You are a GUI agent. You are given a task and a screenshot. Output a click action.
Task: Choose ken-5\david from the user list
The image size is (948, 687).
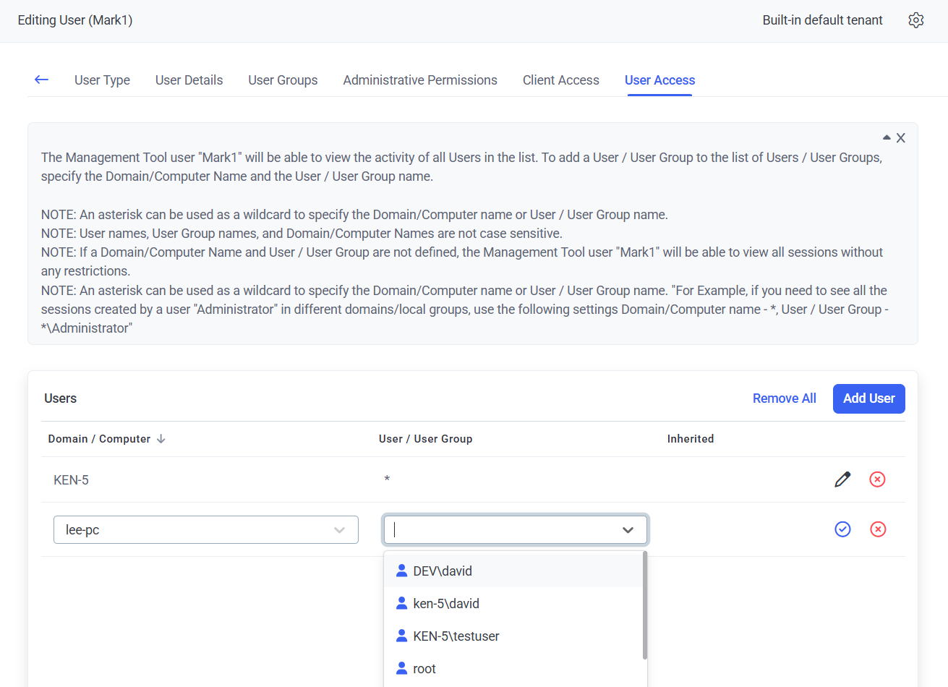pos(446,604)
